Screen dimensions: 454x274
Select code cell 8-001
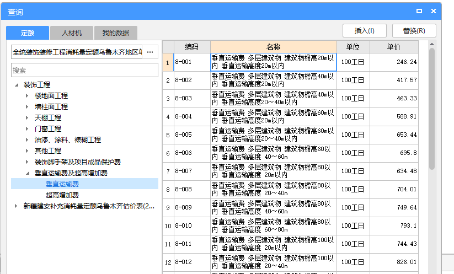[192, 62]
